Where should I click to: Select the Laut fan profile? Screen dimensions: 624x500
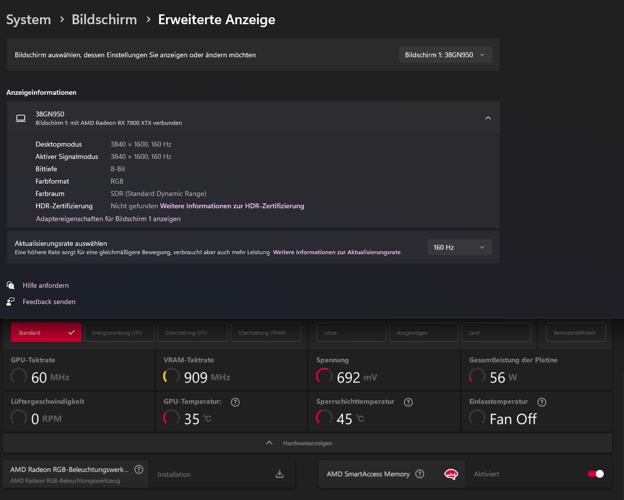(496, 332)
